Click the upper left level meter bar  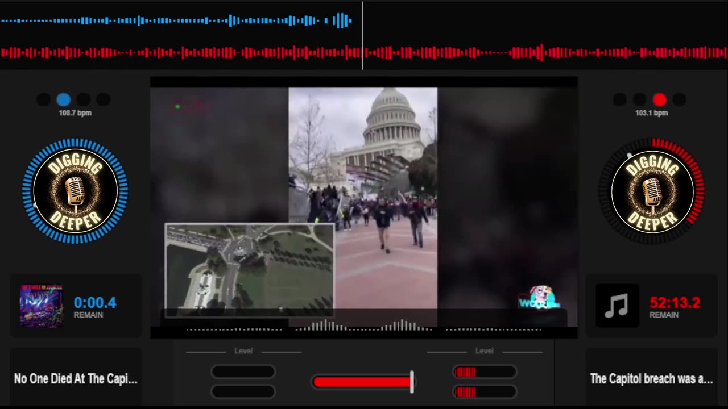[243, 372]
